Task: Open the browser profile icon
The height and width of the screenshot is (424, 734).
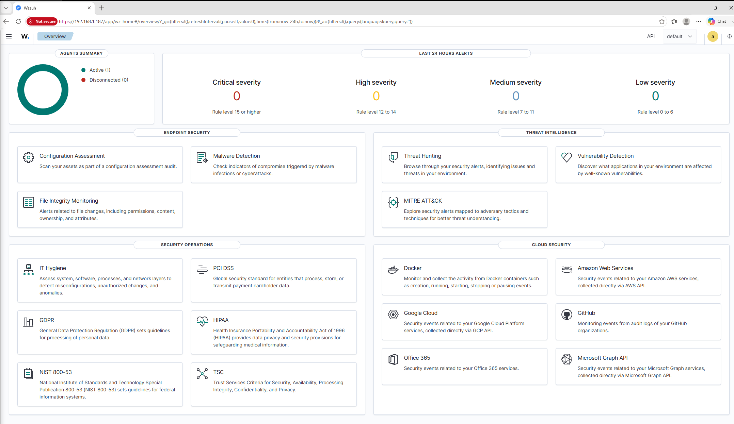Action: coord(686,21)
